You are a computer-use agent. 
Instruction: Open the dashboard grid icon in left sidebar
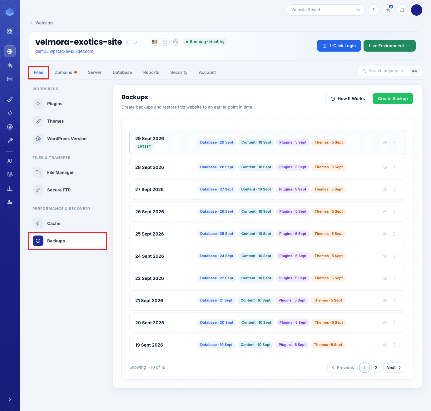[10, 31]
